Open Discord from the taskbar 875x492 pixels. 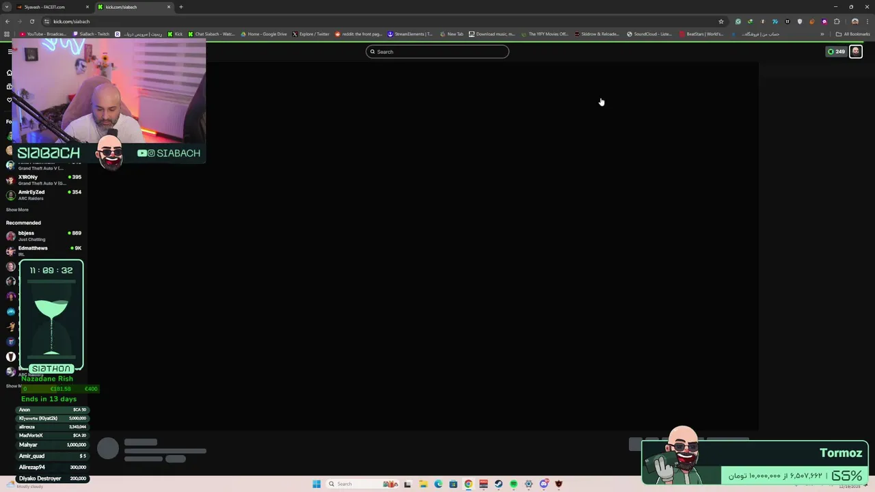click(x=543, y=484)
